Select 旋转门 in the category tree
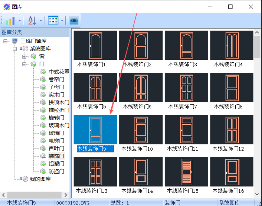The width and height of the screenshot is (262, 206). point(56,118)
